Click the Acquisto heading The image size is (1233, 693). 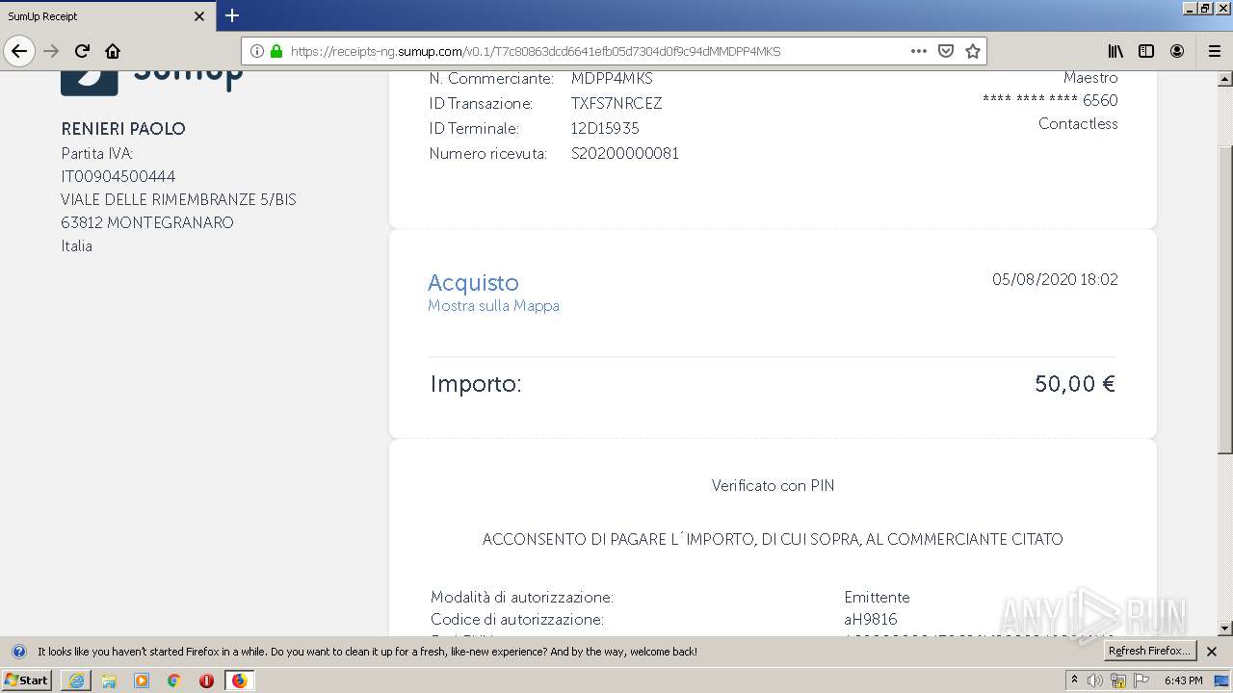click(473, 283)
